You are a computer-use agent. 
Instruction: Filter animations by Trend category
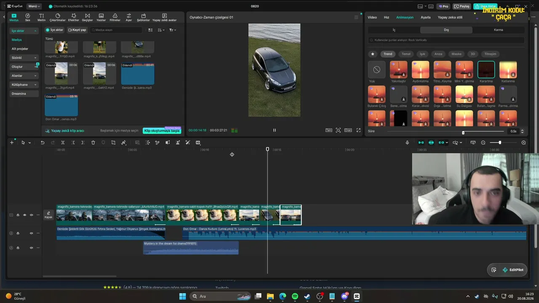(x=388, y=54)
